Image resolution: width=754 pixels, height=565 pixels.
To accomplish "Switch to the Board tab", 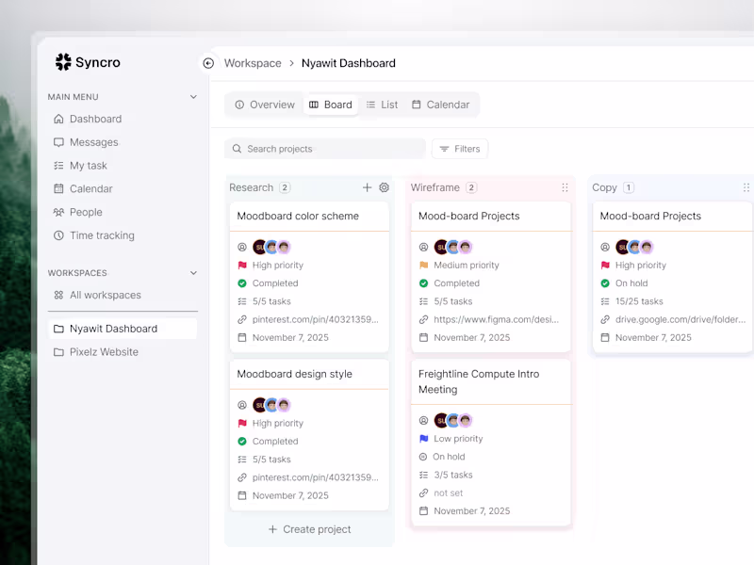I will (331, 105).
